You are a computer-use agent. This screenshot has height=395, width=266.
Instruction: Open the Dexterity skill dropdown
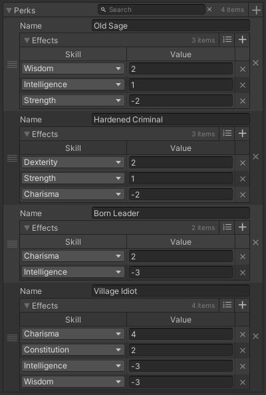click(x=73, y=162)
